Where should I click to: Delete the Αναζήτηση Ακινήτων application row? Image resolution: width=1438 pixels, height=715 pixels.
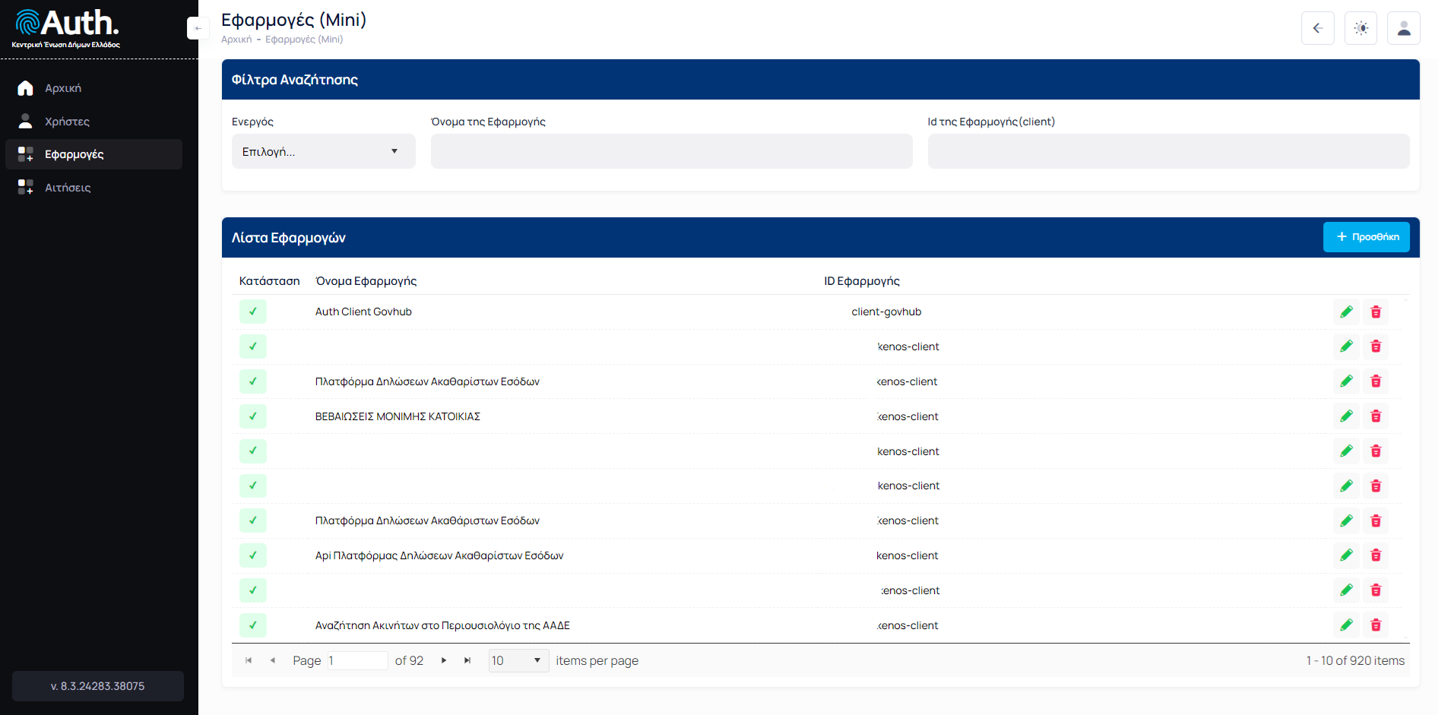point(1376,625)
